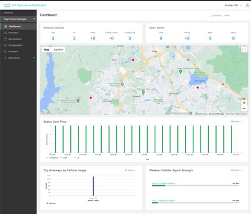Click the Open Alerts Critical count
The image size is (251, 214).
(x=188, y=38)
